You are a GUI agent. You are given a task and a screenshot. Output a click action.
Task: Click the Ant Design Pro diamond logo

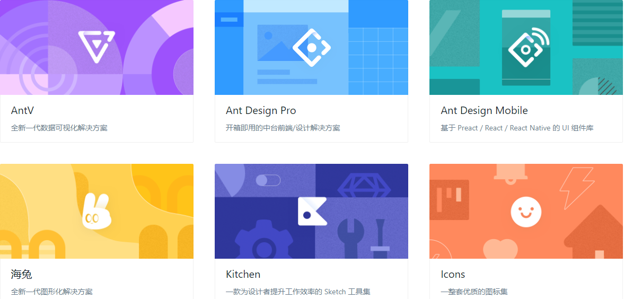click(x=311, y=47)
